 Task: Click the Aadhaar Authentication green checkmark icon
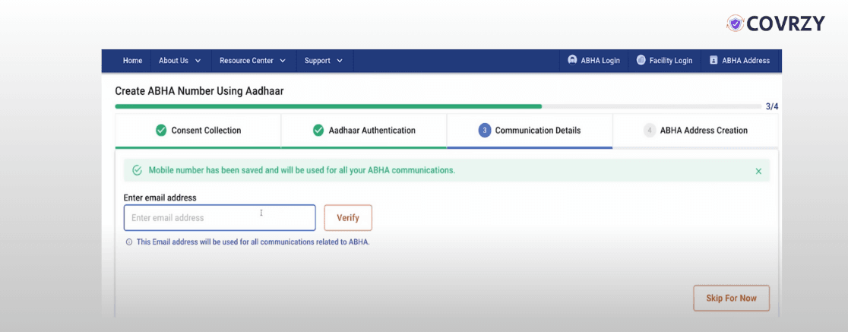(x=318, y=131)
